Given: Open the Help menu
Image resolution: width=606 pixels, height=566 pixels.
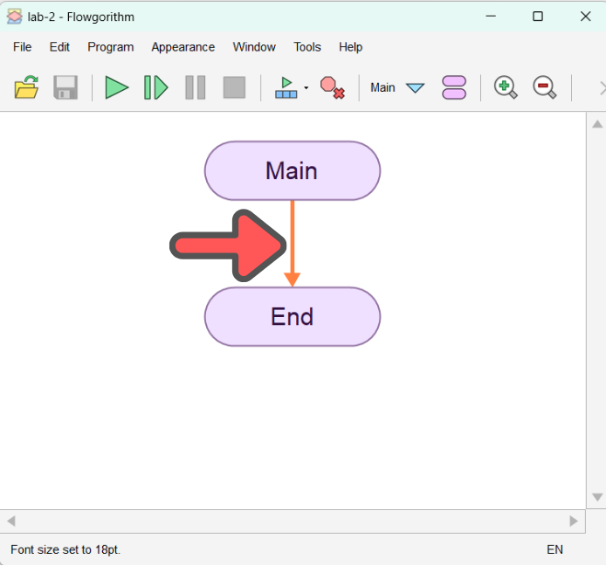Looking at the screenshot, I should [350, 47].
